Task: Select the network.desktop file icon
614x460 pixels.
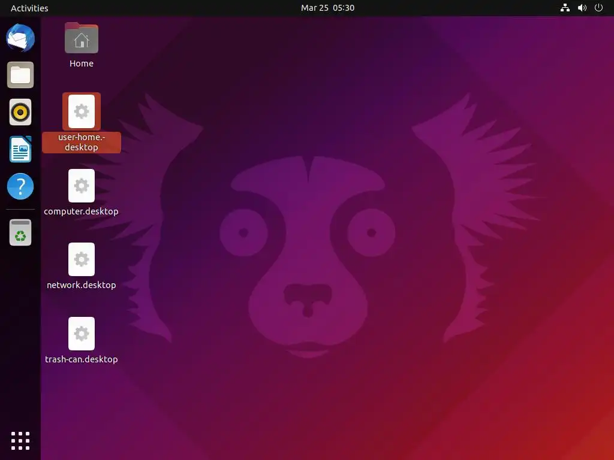Action: pyautogui.click(x=82, y=259)
